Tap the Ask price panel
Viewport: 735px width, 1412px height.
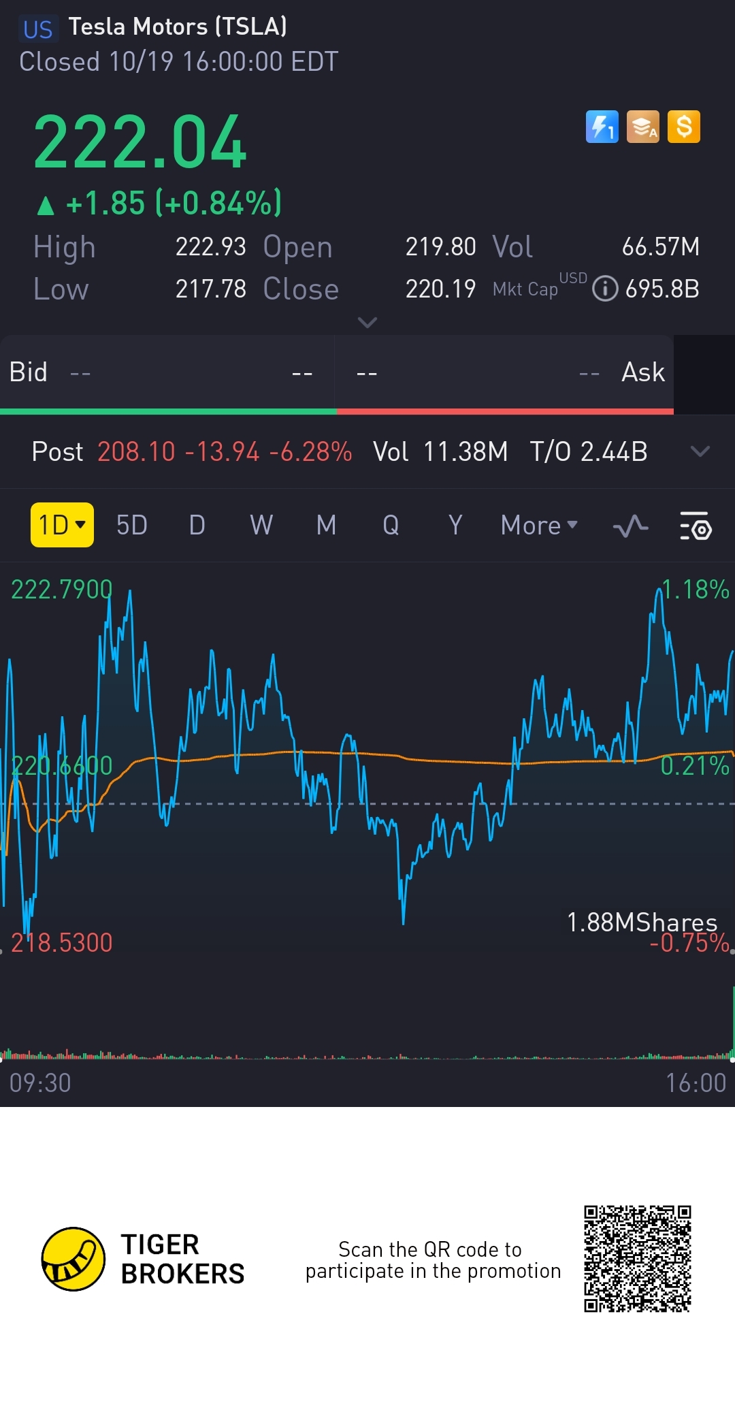click(x=505, y=373)
